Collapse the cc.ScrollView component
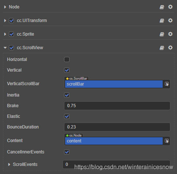This screenshot has width=177, height=174. tap(5, 48)
